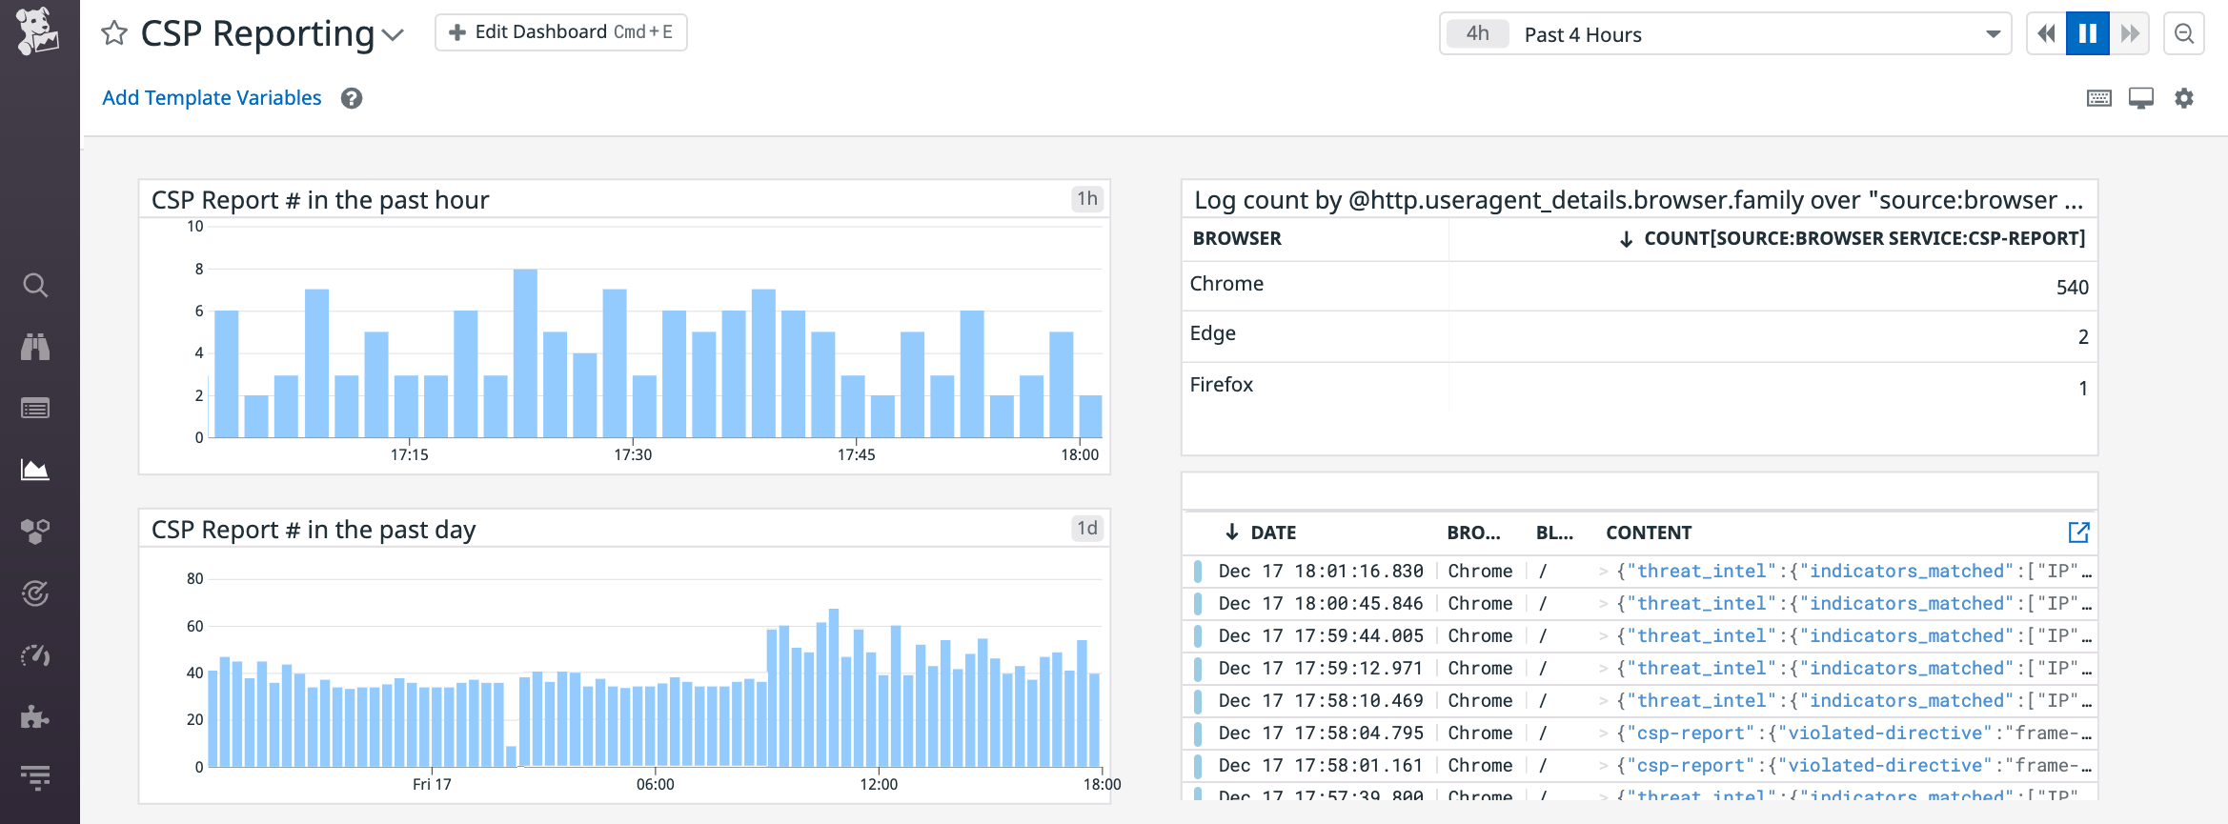Pause live dashboard updates
The width and height of the screenshot is (2228, 824).
[2087, 34]
